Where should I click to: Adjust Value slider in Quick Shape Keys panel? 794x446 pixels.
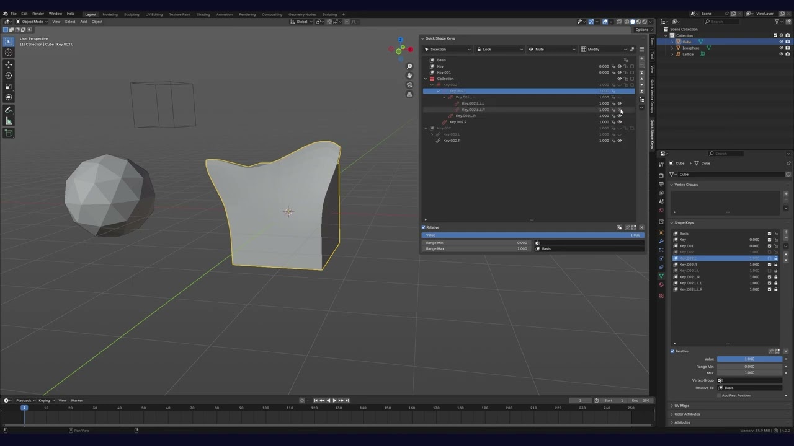coord(532,235)
